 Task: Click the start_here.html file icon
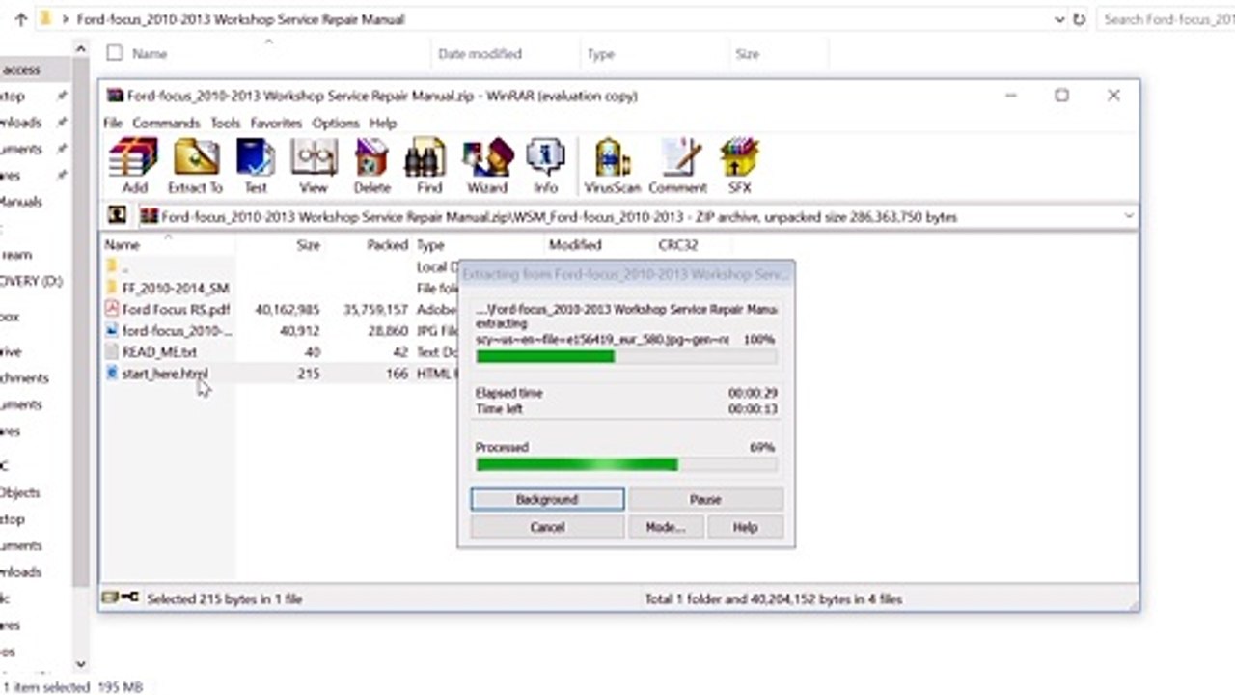coord(112,373)
